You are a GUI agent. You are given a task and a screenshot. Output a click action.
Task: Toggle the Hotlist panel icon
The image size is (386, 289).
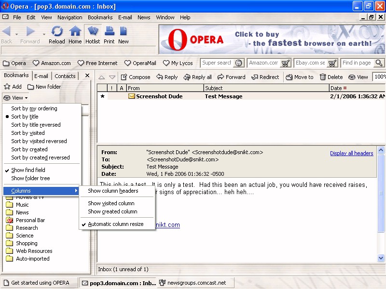tap(93, 34)
